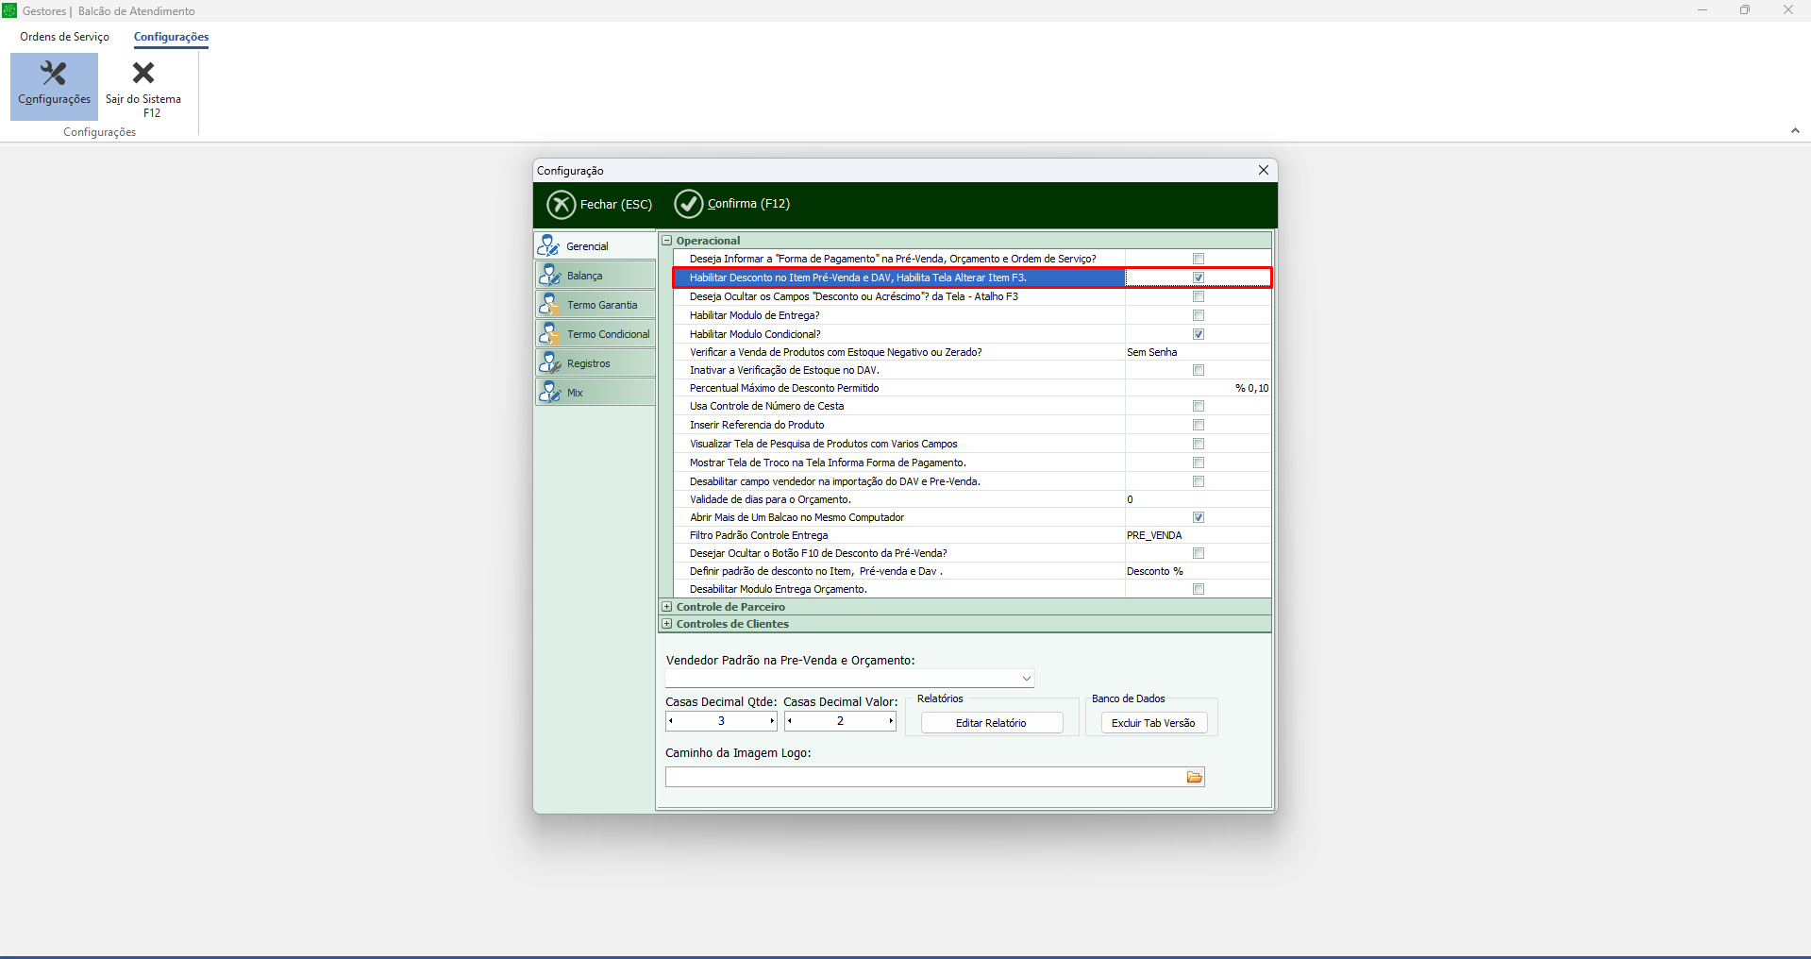
Task: Click the Configurações wrench icon in ribbon
Action: (x=54, y=74)
